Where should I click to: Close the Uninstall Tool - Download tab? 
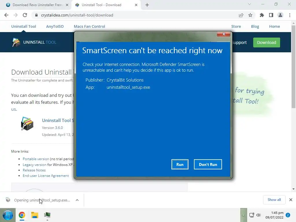coord(136,5)
